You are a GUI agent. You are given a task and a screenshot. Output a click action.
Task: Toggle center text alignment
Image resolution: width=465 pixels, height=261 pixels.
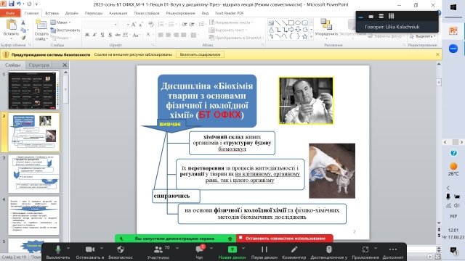168,35
